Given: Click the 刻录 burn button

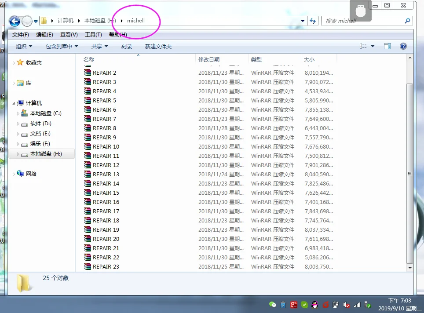Looking at the screenshot, I should click(x=127, y=47).
